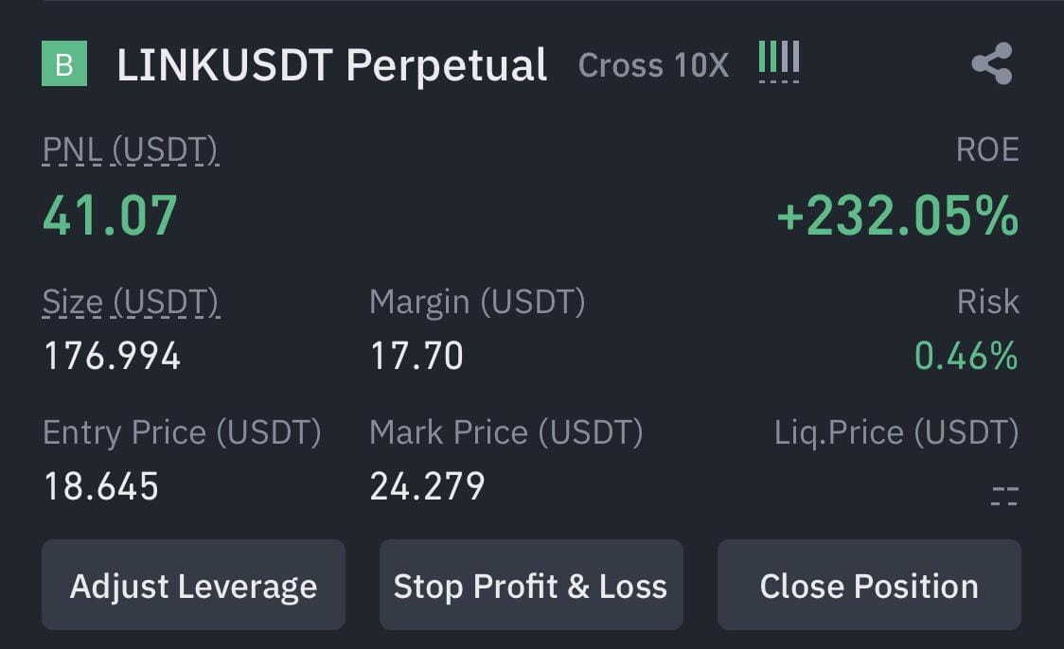Tap the +232.05% ROE value
This screenshot has height=649, width=1064.
(x=897, y=217)
